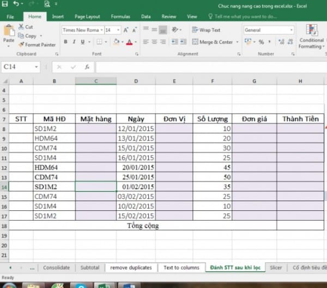Viewport: 327px width, 288px height.
Task: Decrease the cell indent
Action: 175,42
